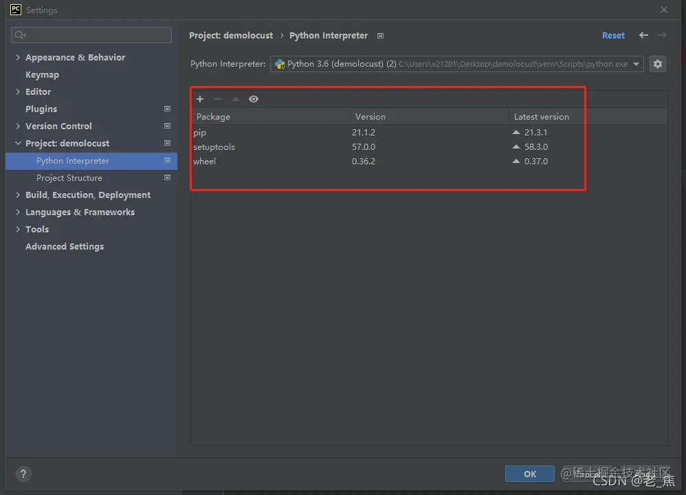Click the upgrade arrow next to 0.37.0
Image resolution: width=686 pixels, height=495 pixels.
[516, 161]
